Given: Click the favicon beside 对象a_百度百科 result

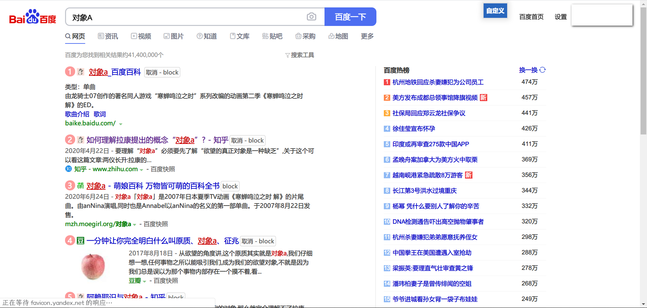Looking at the screenshot, I should pos(81,72).
